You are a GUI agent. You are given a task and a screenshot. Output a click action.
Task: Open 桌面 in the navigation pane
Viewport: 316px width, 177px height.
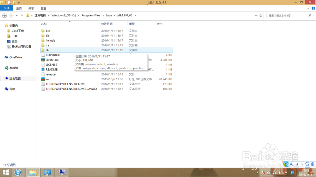[15, 41]
